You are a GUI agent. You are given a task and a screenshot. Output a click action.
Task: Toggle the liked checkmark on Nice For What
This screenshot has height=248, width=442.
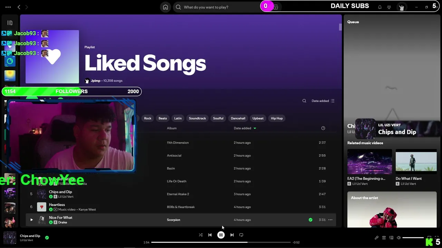(310, 220)
